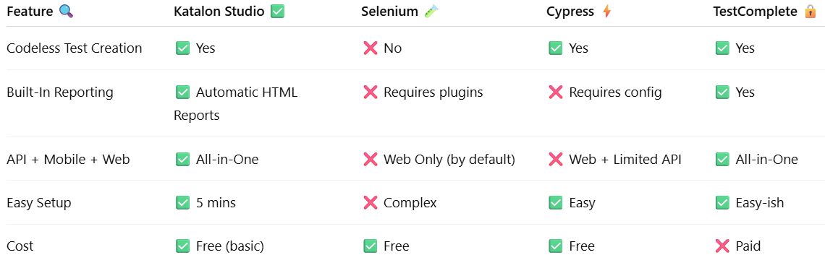Click the red X icon beside Requires plugins
This screenshot has height=268, width=825.
371,92
